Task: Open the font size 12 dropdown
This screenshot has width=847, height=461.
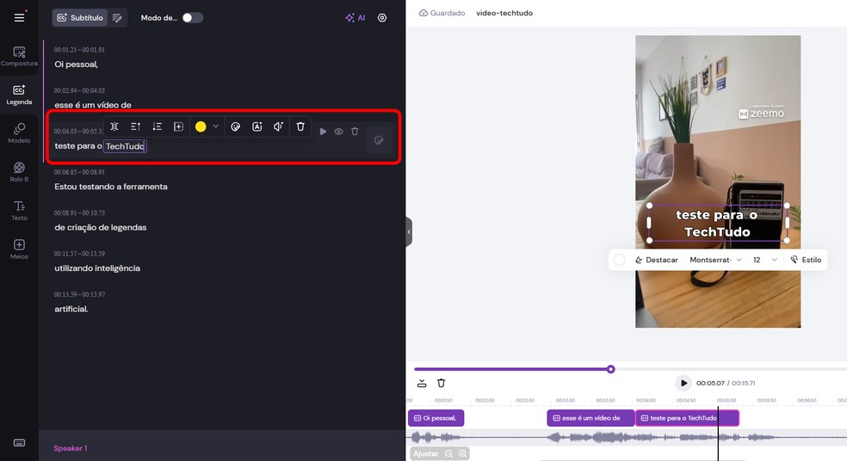Action: (765, 260)
